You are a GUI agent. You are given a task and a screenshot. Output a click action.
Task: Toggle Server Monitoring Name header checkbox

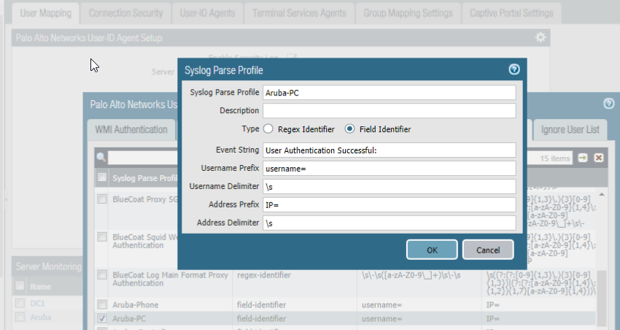pyautogui.click(x=20, y=285)
